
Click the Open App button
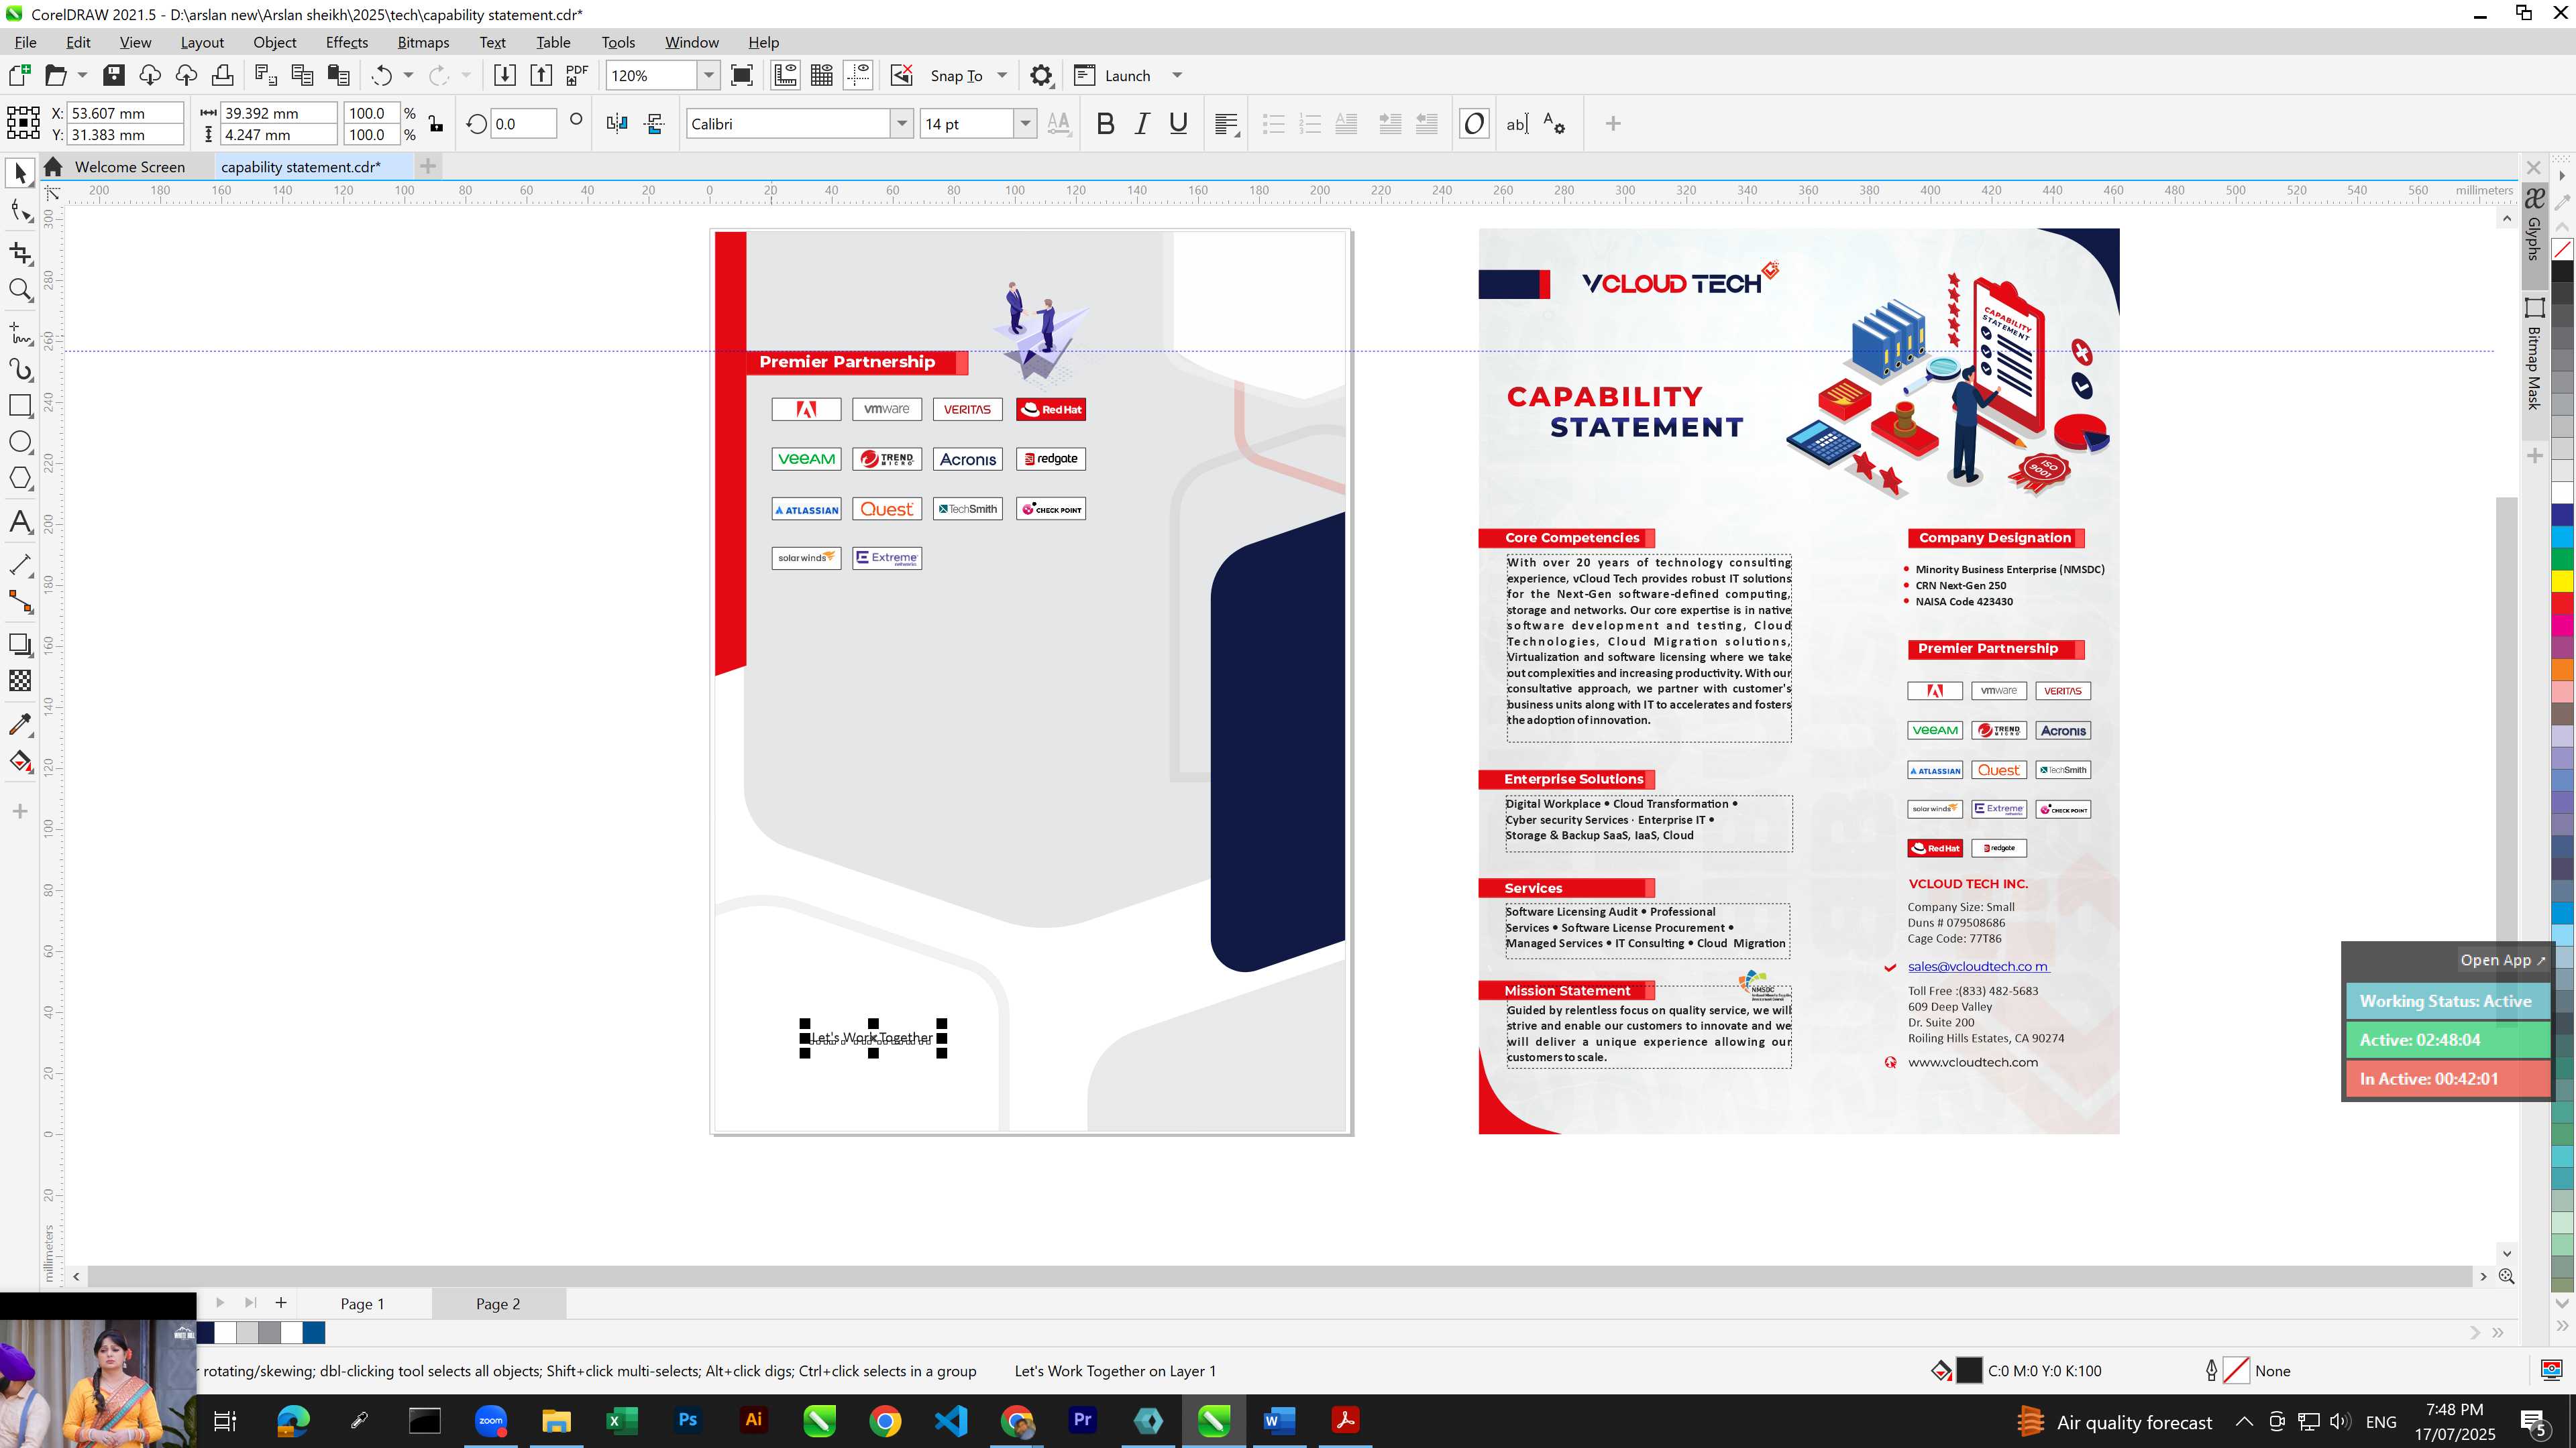point(2502,961)
